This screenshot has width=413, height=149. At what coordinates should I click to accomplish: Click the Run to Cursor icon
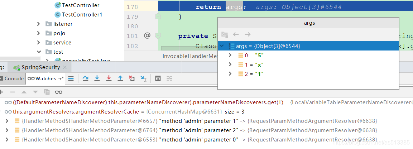143,78
